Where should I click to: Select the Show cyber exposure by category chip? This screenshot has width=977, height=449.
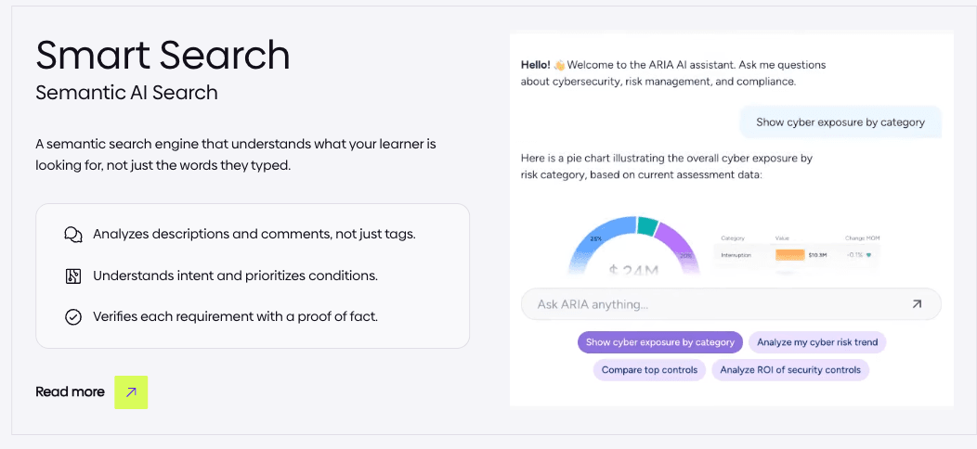[x=660, y=342]
